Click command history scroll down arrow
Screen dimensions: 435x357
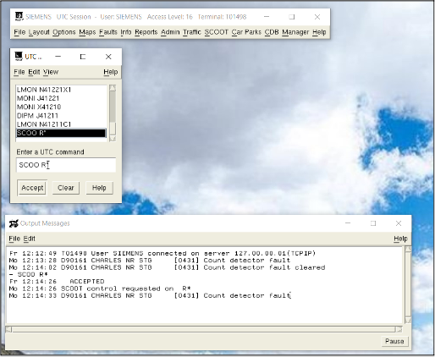pos(113,138)
